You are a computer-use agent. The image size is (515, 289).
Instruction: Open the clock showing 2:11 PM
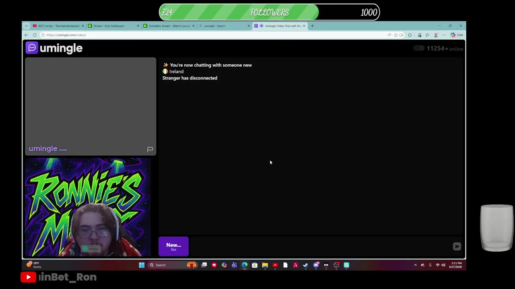[456, 265]
